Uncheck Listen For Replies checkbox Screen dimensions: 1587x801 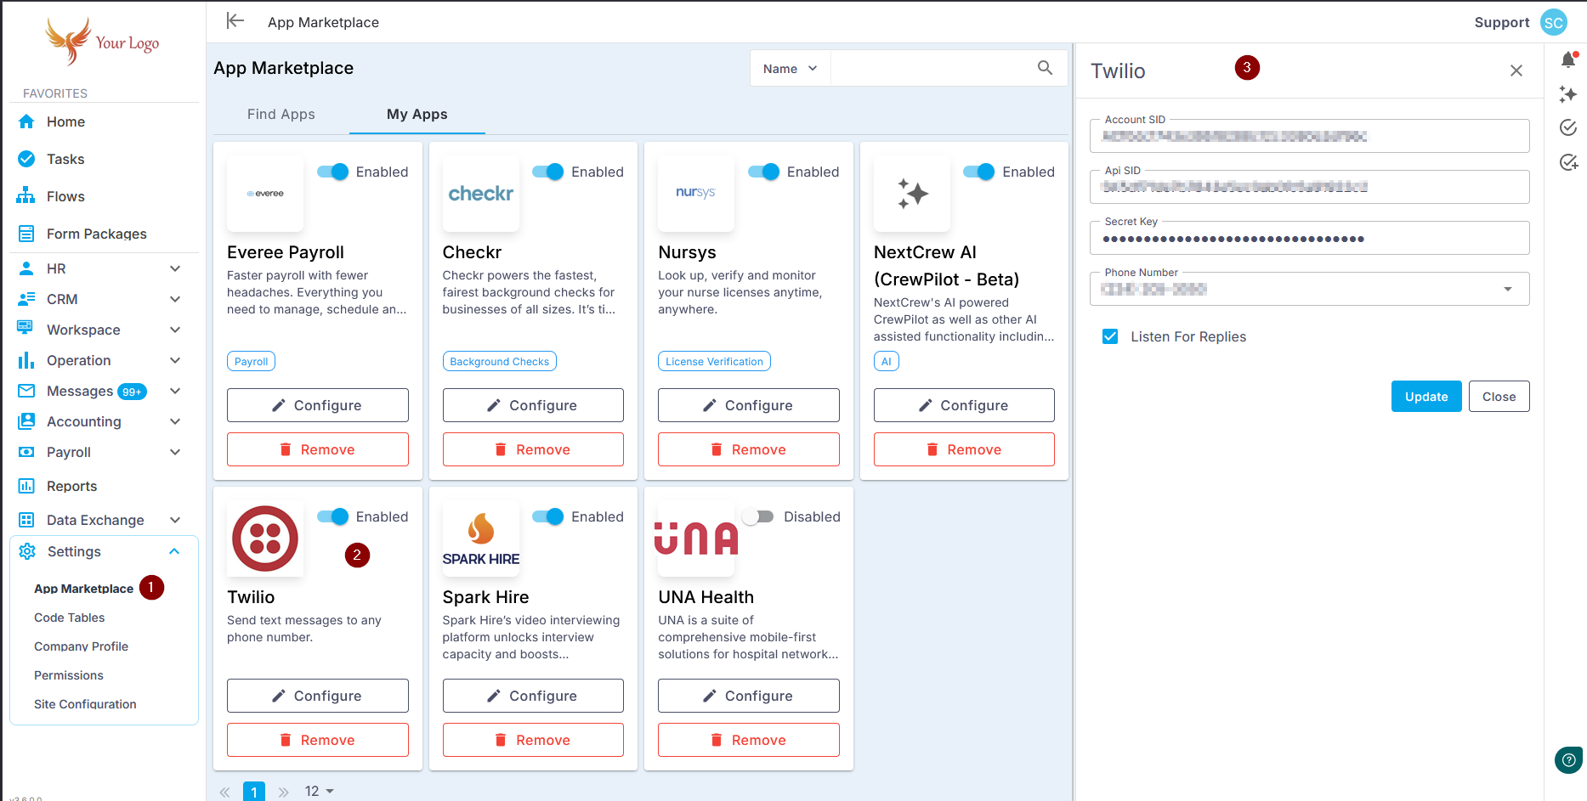click(x=1110, y=336)
